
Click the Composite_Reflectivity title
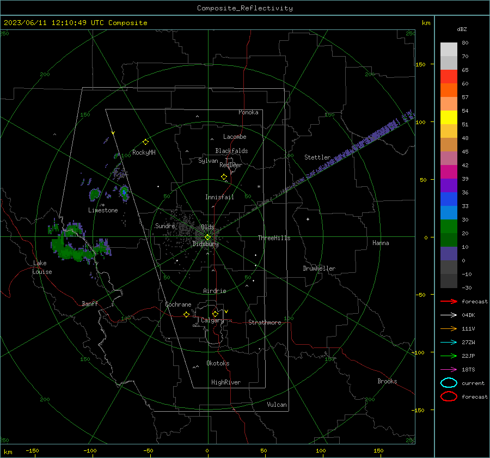coord(244,8)
